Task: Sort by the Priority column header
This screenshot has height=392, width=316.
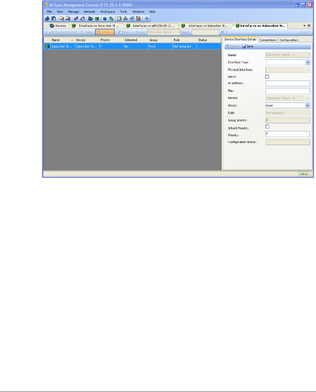Action: click(x=112, y=40)
